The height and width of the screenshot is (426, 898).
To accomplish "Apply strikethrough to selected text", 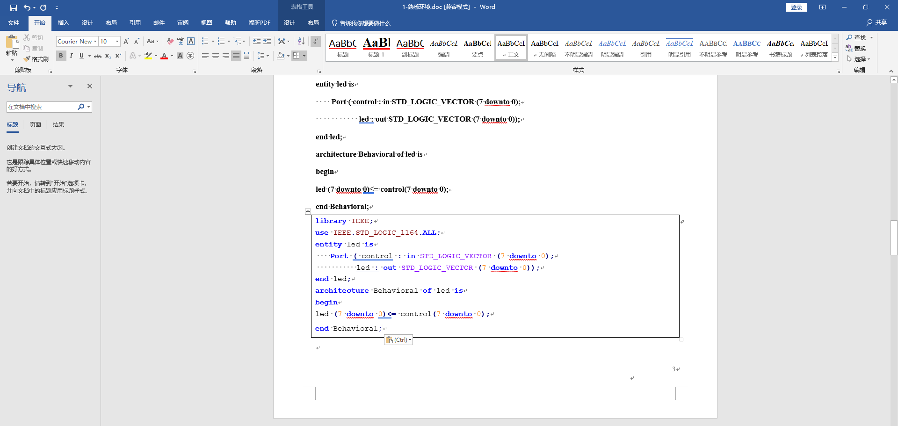I will tap(98, 56).
